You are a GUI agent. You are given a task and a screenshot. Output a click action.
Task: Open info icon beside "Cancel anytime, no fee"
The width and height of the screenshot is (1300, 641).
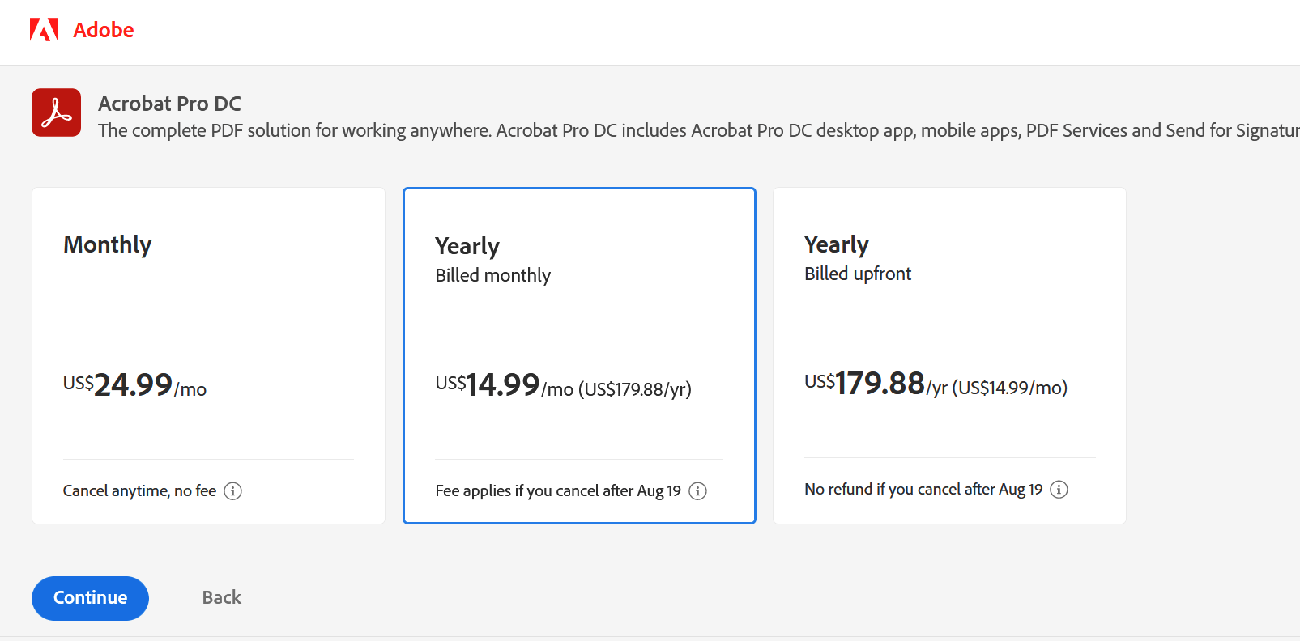pyautogui.click(x=232, y=491)
